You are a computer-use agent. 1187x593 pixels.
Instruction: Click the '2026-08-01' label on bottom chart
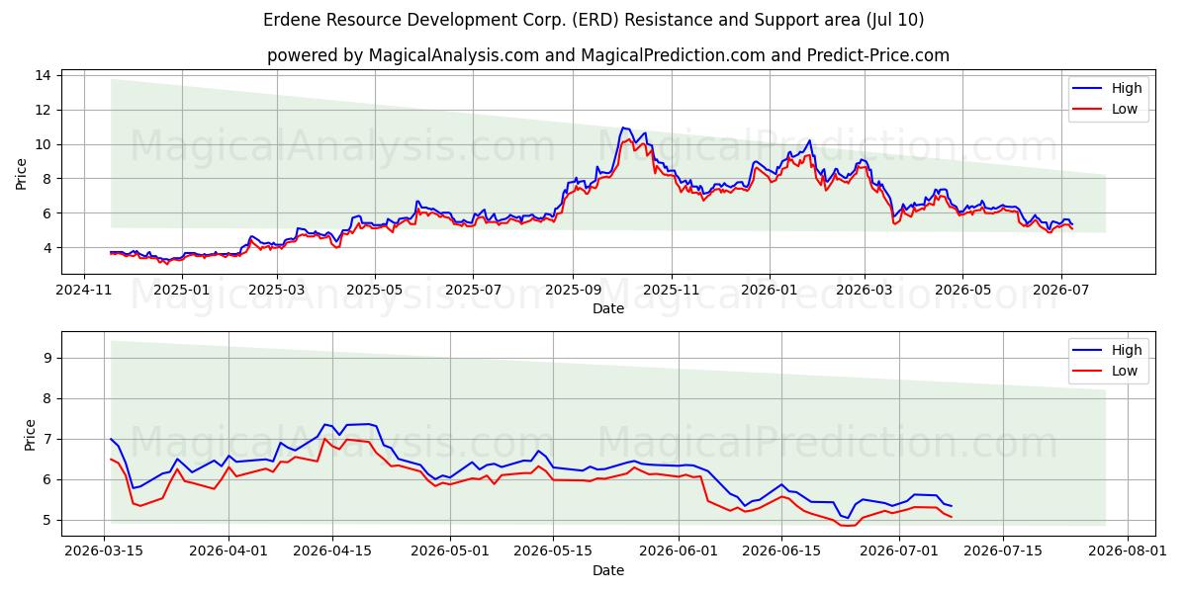coord(1128,552)
